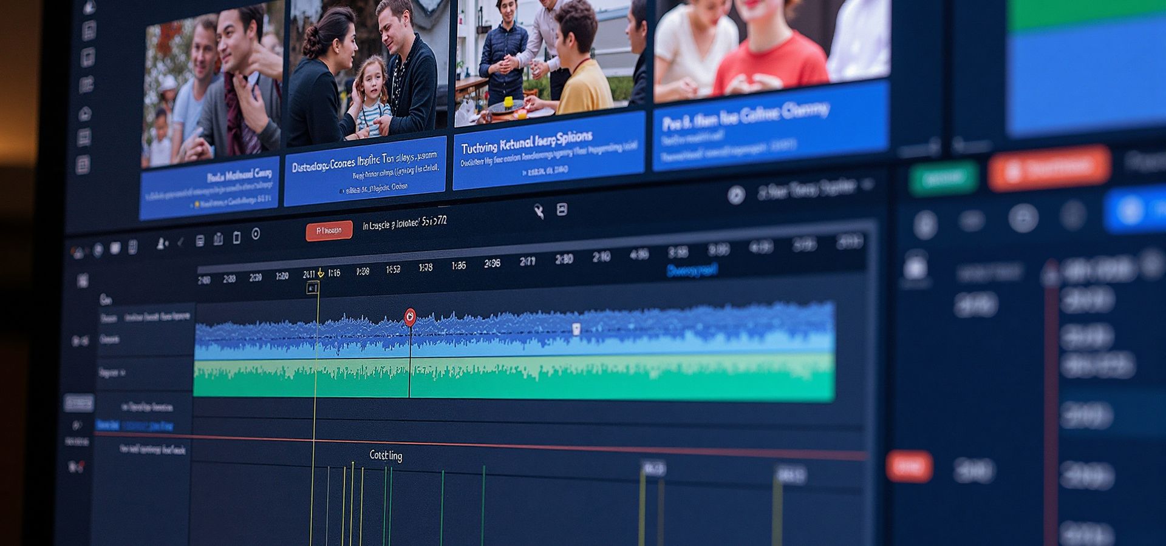Viewport: 1166px width, 546px height.
Task: Click the "2:30" mark on the timeline ruler
Action: pos(564,259)
